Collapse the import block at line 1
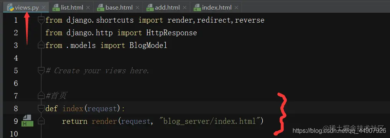390x138 pixels. (x=41, y=20)
